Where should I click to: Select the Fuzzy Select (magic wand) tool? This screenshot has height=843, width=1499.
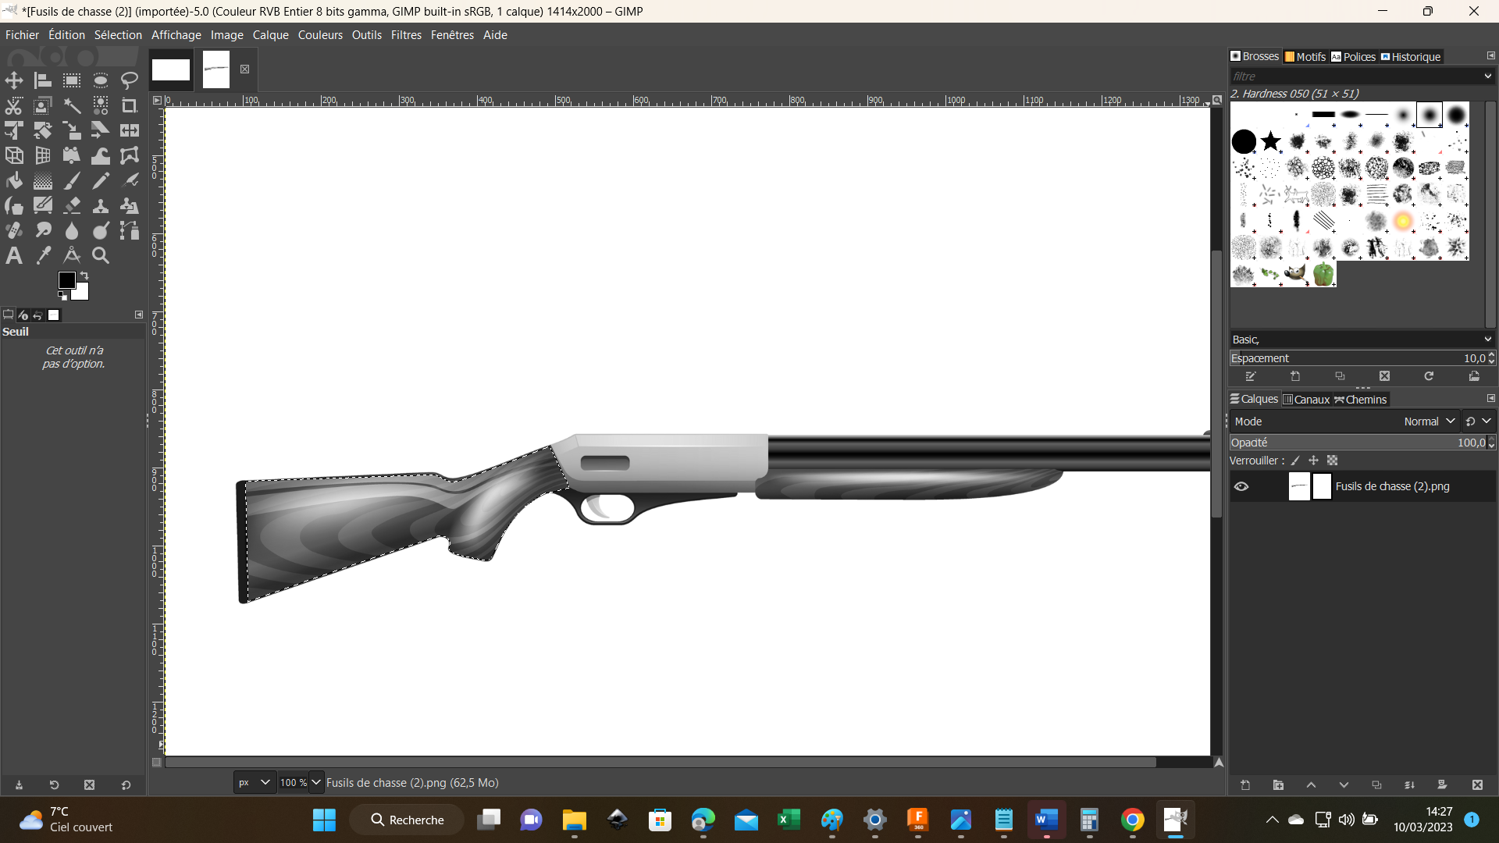pyautogui.click(x=72, y=105)
